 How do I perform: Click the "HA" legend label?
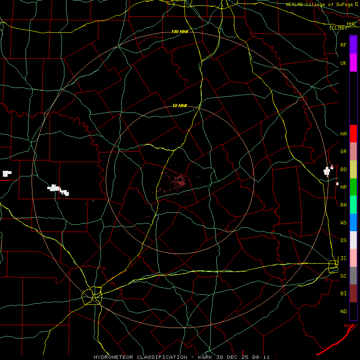[x=343, y=134]
